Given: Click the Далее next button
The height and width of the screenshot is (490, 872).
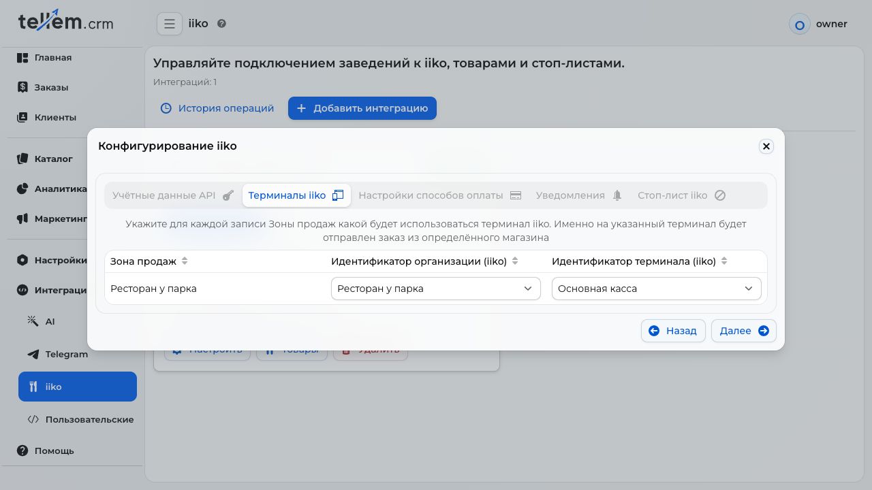Looking at the screenshot, I should pos(744,331).
